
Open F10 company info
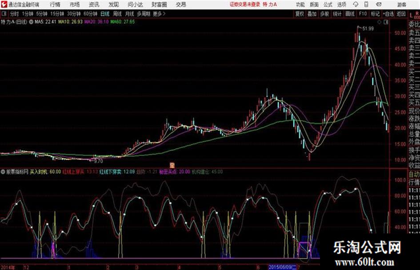363,14
